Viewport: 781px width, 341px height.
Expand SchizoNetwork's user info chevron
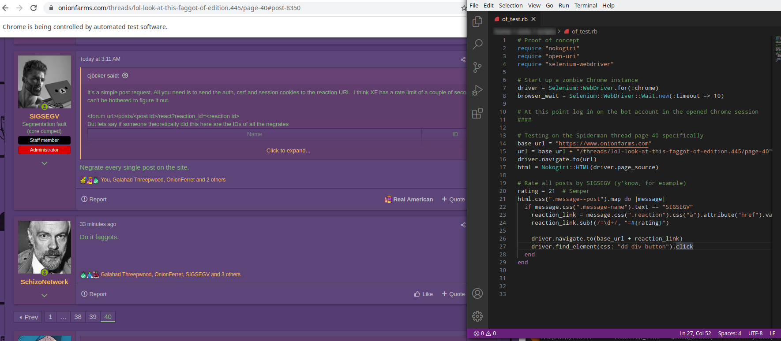[44, 296]
